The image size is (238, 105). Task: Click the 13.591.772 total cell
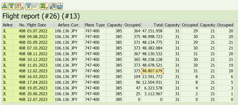pos(152,77)
